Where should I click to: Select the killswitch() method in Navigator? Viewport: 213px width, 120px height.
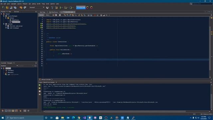[x=10, y=73]
